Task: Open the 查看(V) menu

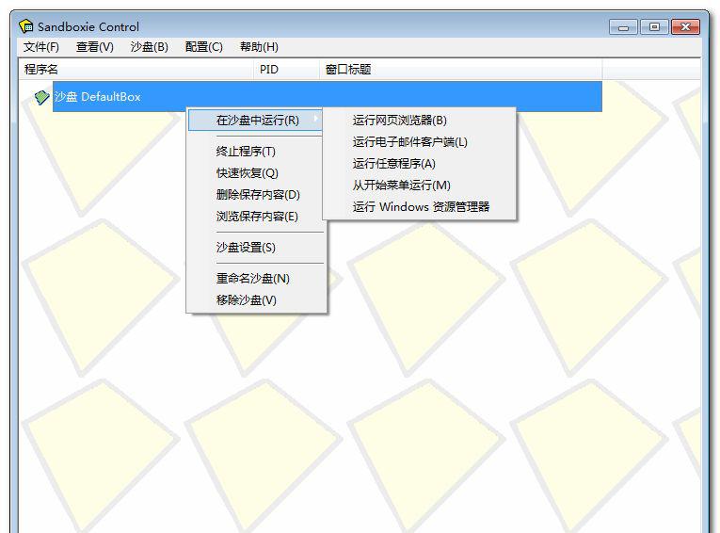Action: coord(95,47)
